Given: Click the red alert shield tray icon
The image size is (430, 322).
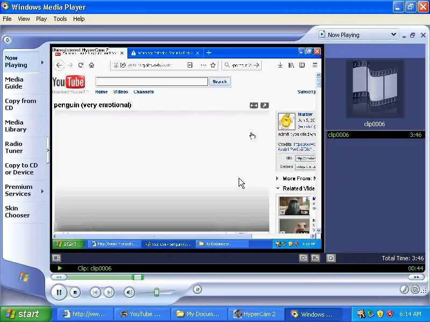Looking at the screenshot, I should pos(390,314).
